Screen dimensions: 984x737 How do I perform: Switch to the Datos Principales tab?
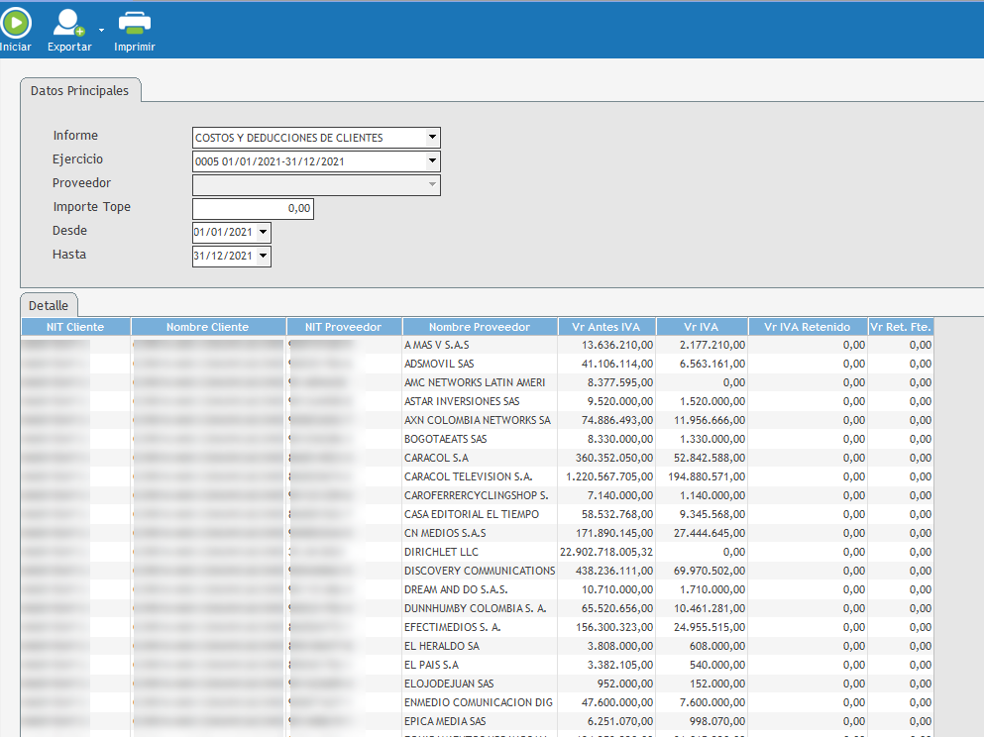click(80, 90)
